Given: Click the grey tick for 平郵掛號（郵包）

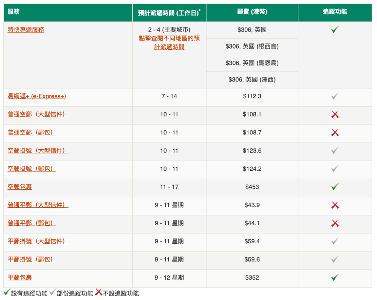Looking at the screenshot, I should point(335,259).
